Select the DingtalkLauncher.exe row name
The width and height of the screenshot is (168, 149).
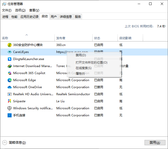point(29,59)
